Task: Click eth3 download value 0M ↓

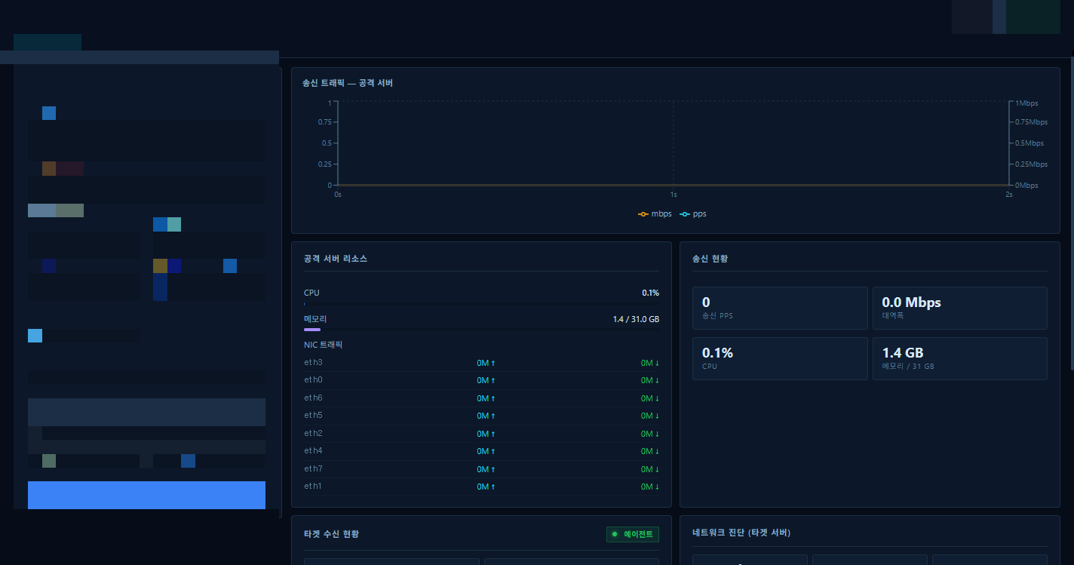Action: click(650, 363)
